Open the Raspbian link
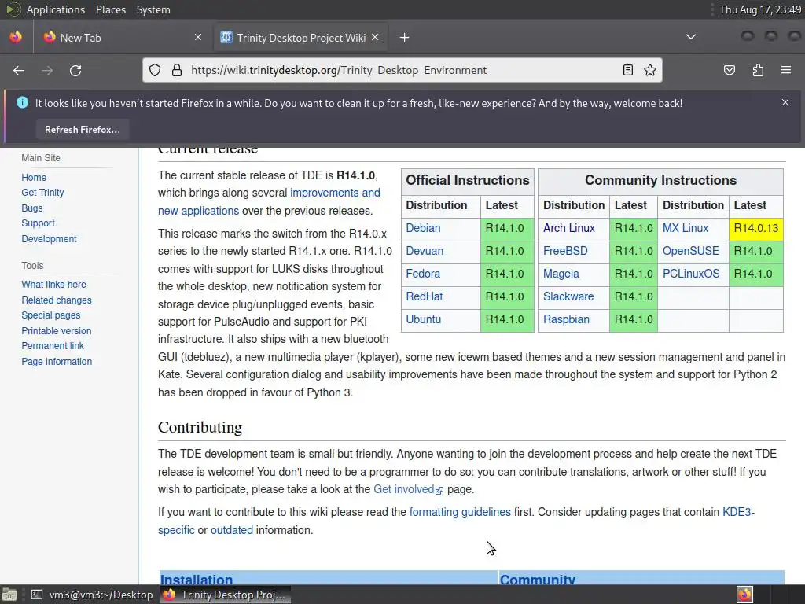Viewport: 805px width, 604px height. click(x=566, y=319)
